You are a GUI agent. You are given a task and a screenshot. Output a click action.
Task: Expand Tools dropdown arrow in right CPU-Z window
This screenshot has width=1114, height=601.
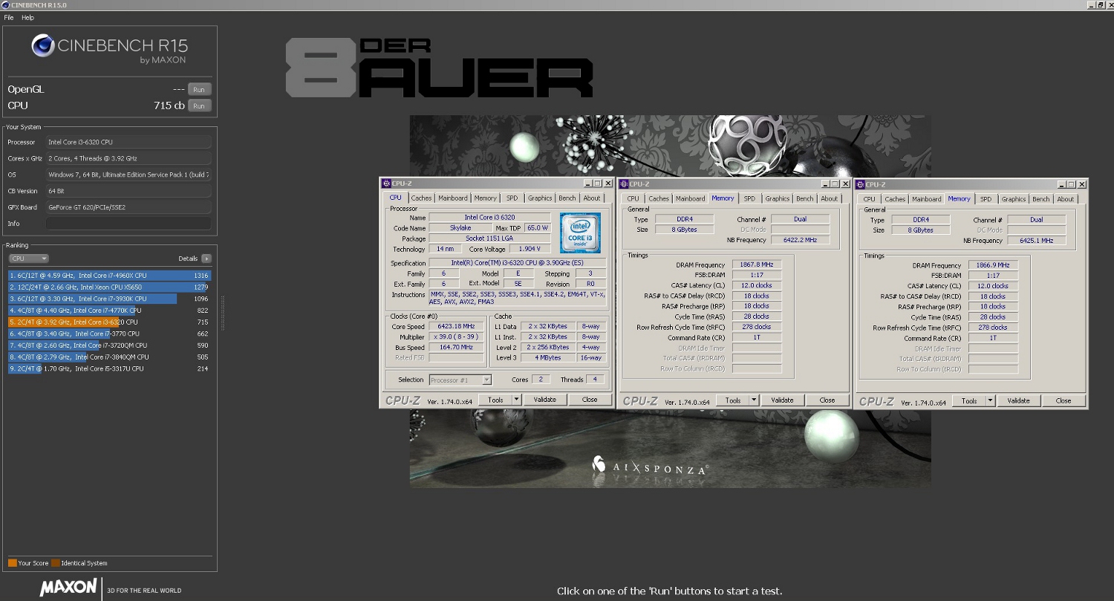(991, 401)
